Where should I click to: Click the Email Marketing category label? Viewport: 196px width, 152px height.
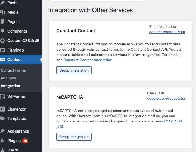coord(162,26)
